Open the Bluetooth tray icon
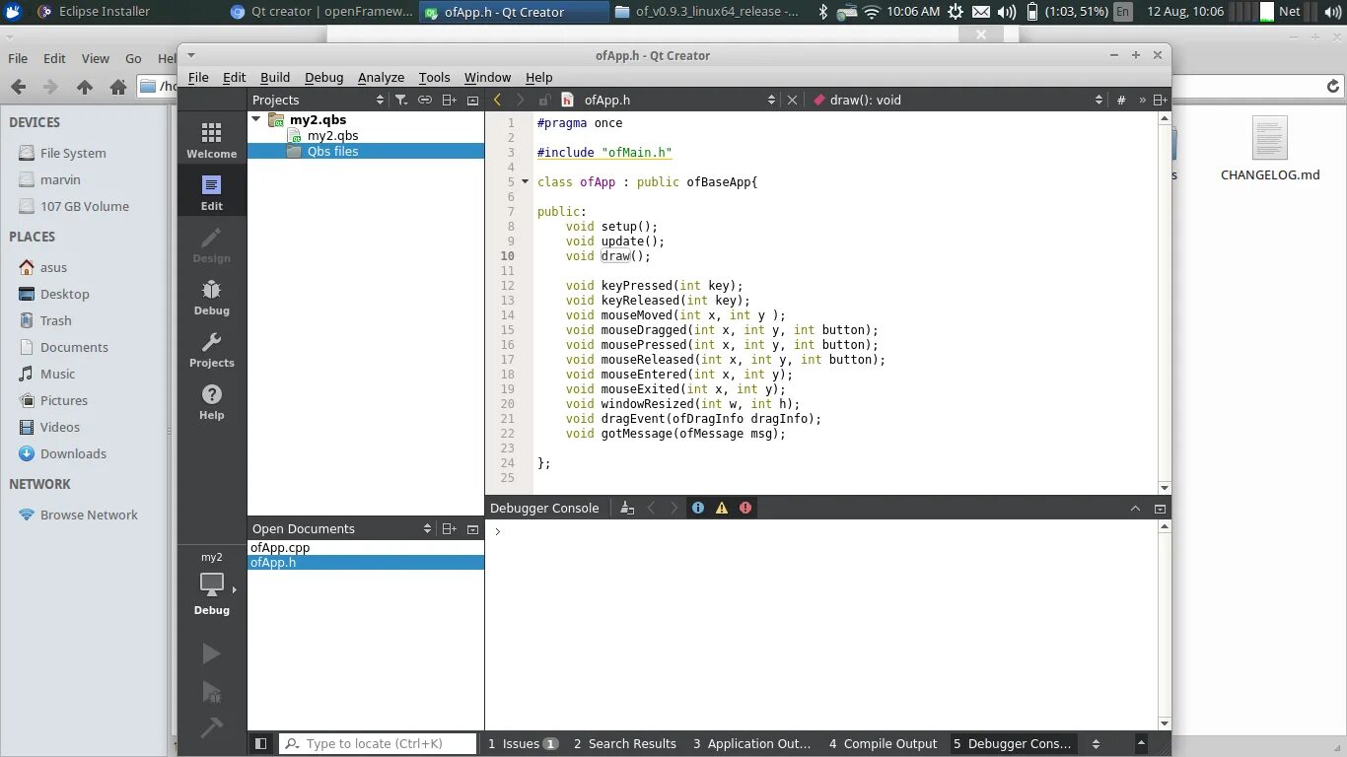 823,12
